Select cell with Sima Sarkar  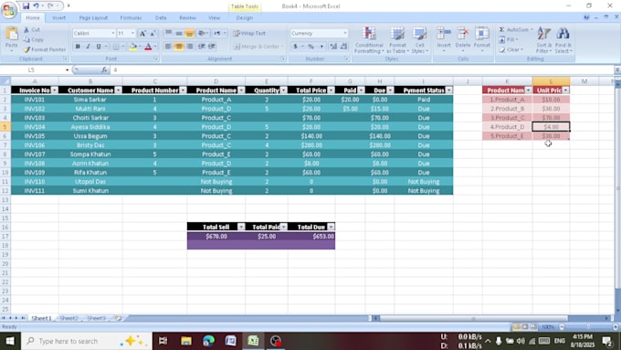click(x=90, y=100)
